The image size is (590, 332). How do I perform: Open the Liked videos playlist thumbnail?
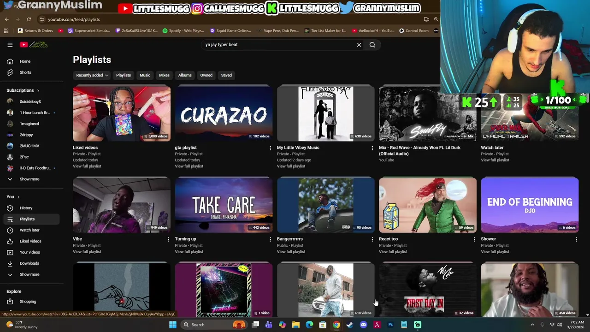click(122, 113)
